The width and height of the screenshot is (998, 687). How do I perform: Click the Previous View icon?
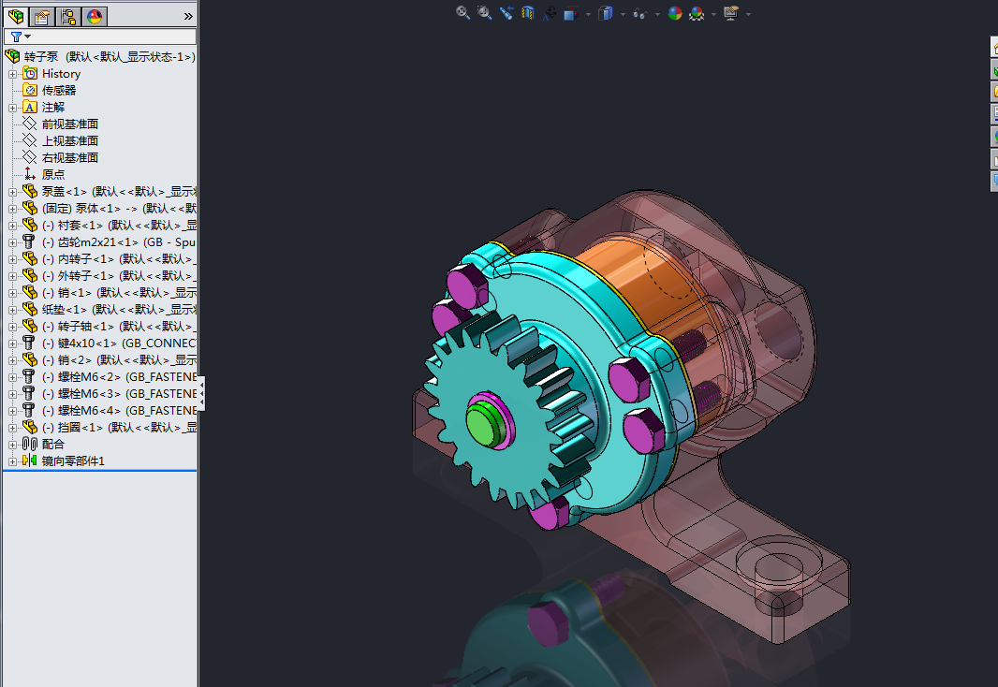point(506,13)
